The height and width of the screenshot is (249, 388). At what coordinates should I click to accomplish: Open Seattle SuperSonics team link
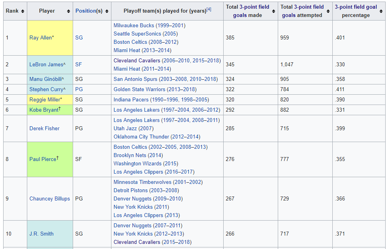(x=137, y=34)
